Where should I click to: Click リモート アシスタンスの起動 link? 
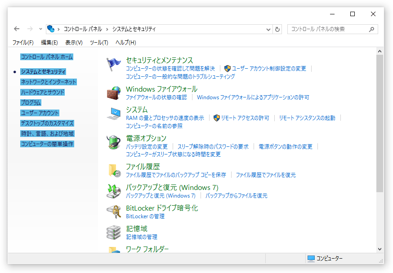tap(307, 118)
